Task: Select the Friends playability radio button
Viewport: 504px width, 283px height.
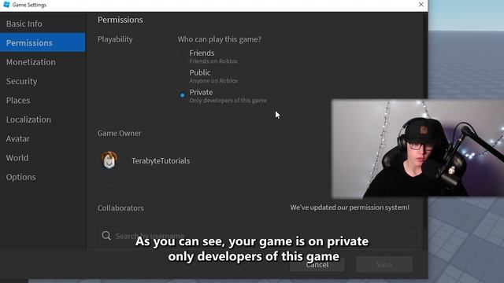Action: 182,56
